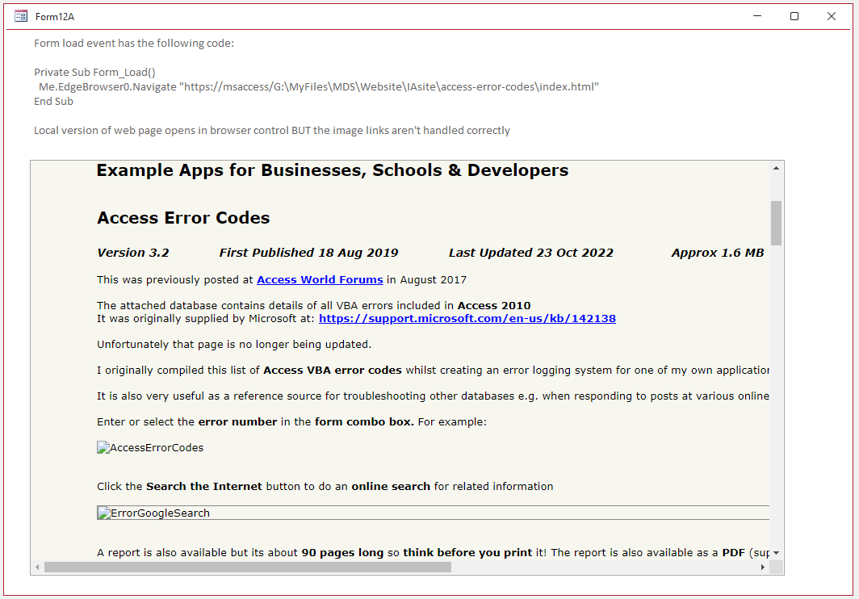
Task: Click the vertical scrollbar down arrow
Action: pyautogui.click(x=777, y=553)
